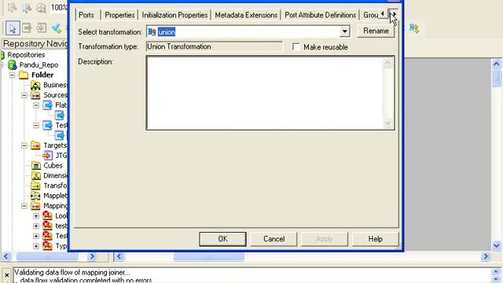Image resolution: width=503 pixels, height=283 pixels.
Task: Open the partially hidden Groups tab
Action: click(370, 15)
